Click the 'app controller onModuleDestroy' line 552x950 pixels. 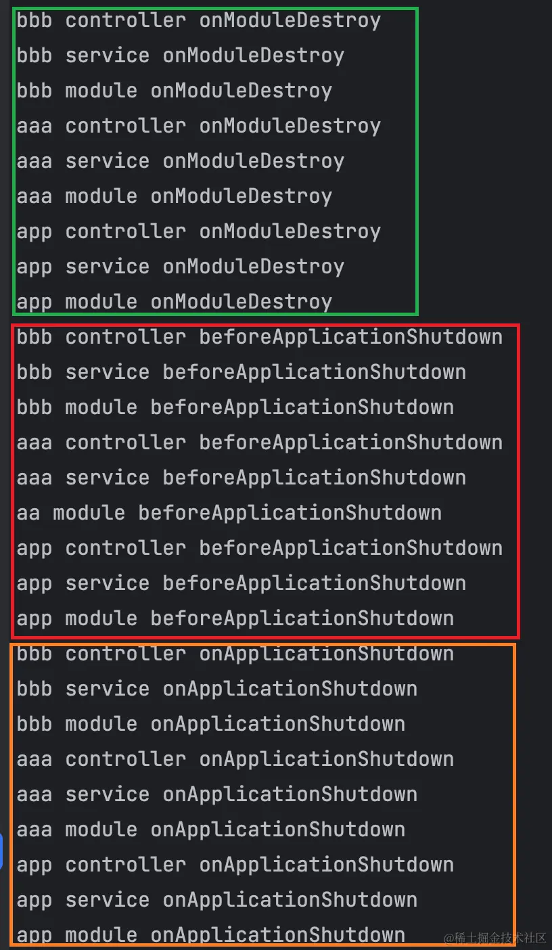(x=199, y=232)
